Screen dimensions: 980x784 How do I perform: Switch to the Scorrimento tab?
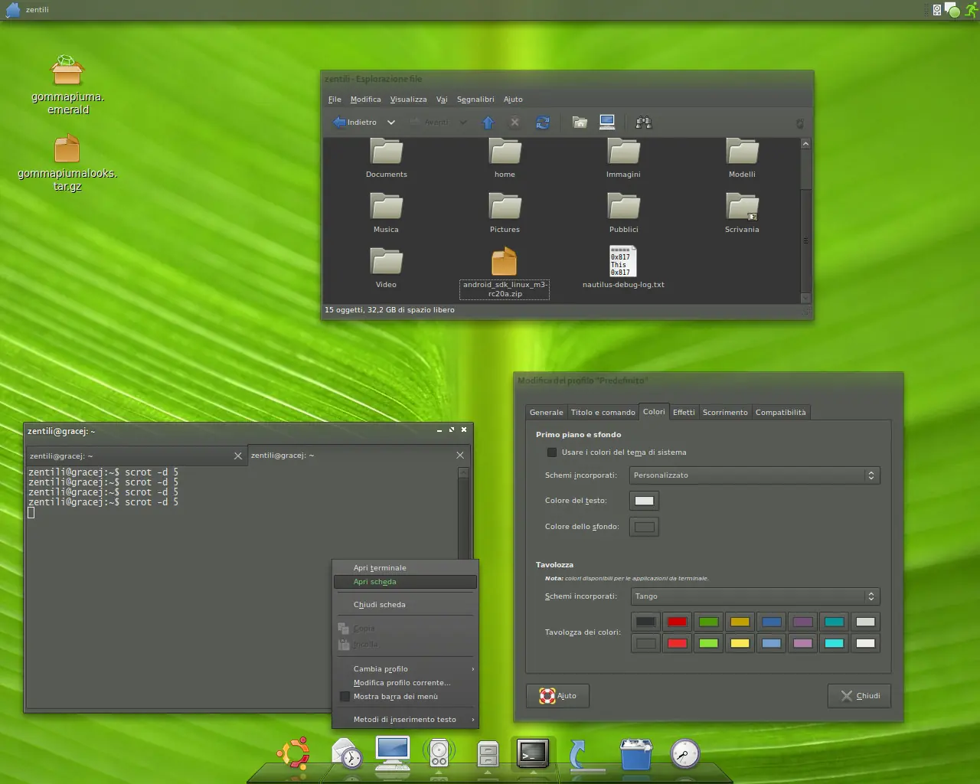pos(725,413)
